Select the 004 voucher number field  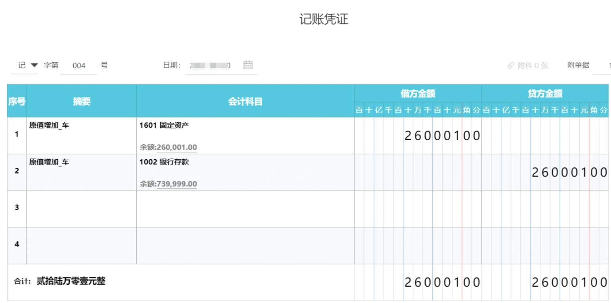tap(78, 65)
